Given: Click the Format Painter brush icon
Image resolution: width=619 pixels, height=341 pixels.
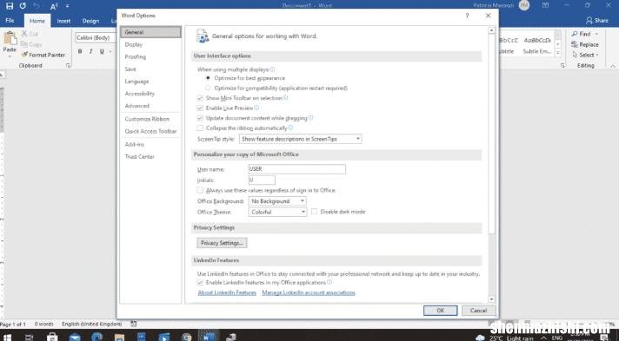Looking at the screenshot, I should tap(24, 55).
